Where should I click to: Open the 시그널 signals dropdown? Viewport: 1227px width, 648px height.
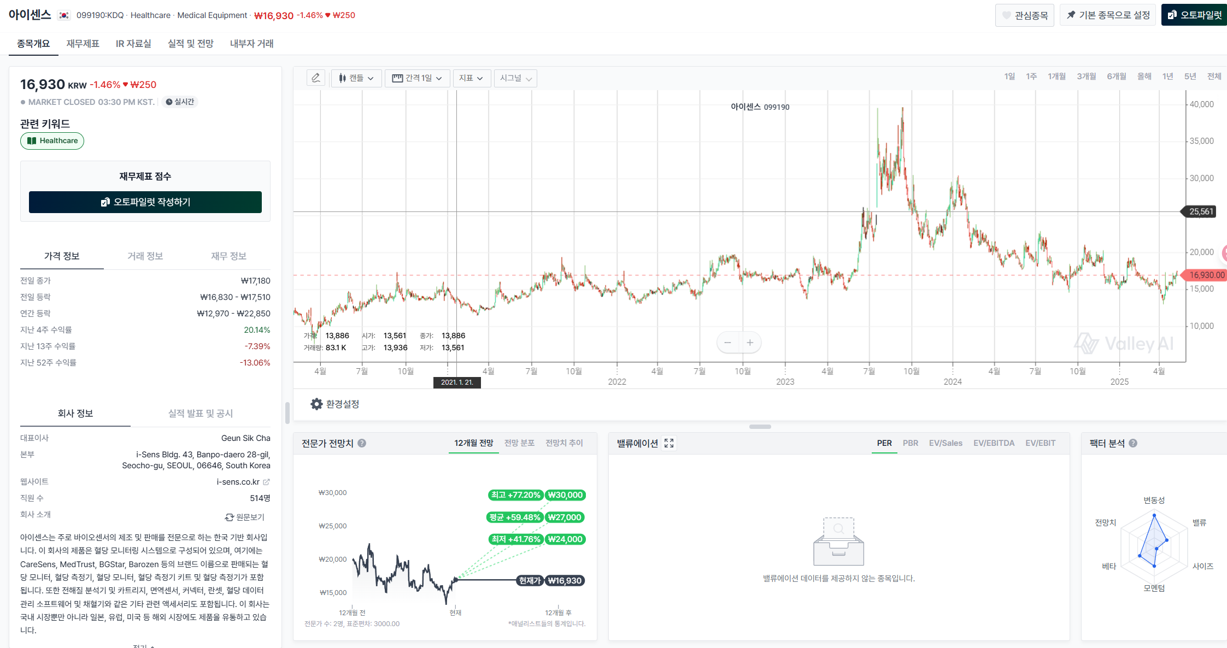(x=515, y=78)
